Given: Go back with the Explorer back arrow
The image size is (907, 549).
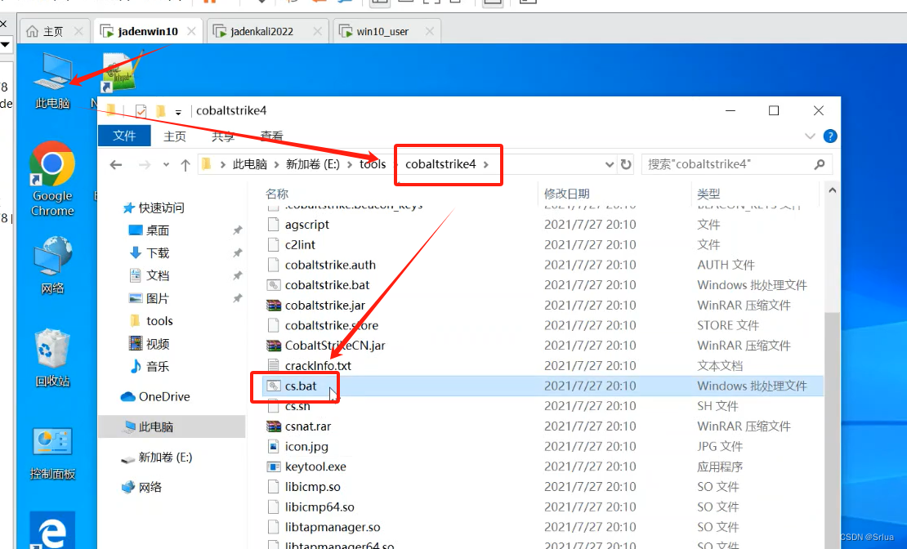Looking at the screenshot, I should 116,165.
